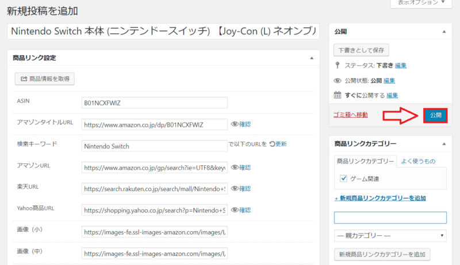The width and height of the screenshot is (460, 265).
Task: Click the eye 確認 link for Yahoo商品URL
Action: 241,210
